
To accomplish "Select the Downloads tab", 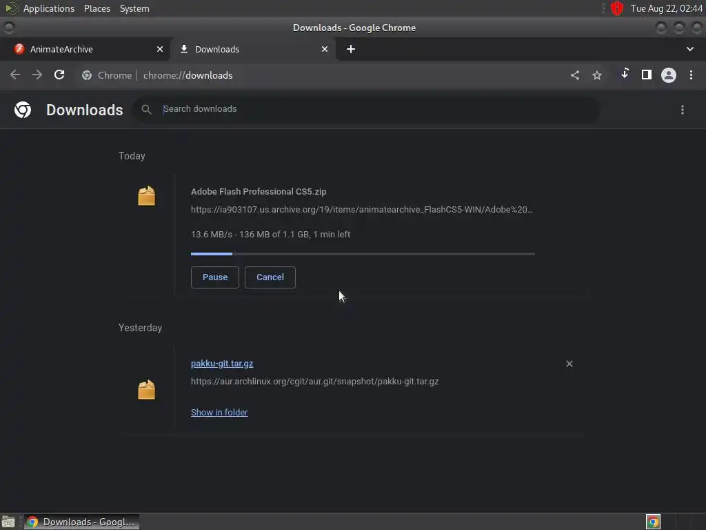I will click(x=252, y=49).
